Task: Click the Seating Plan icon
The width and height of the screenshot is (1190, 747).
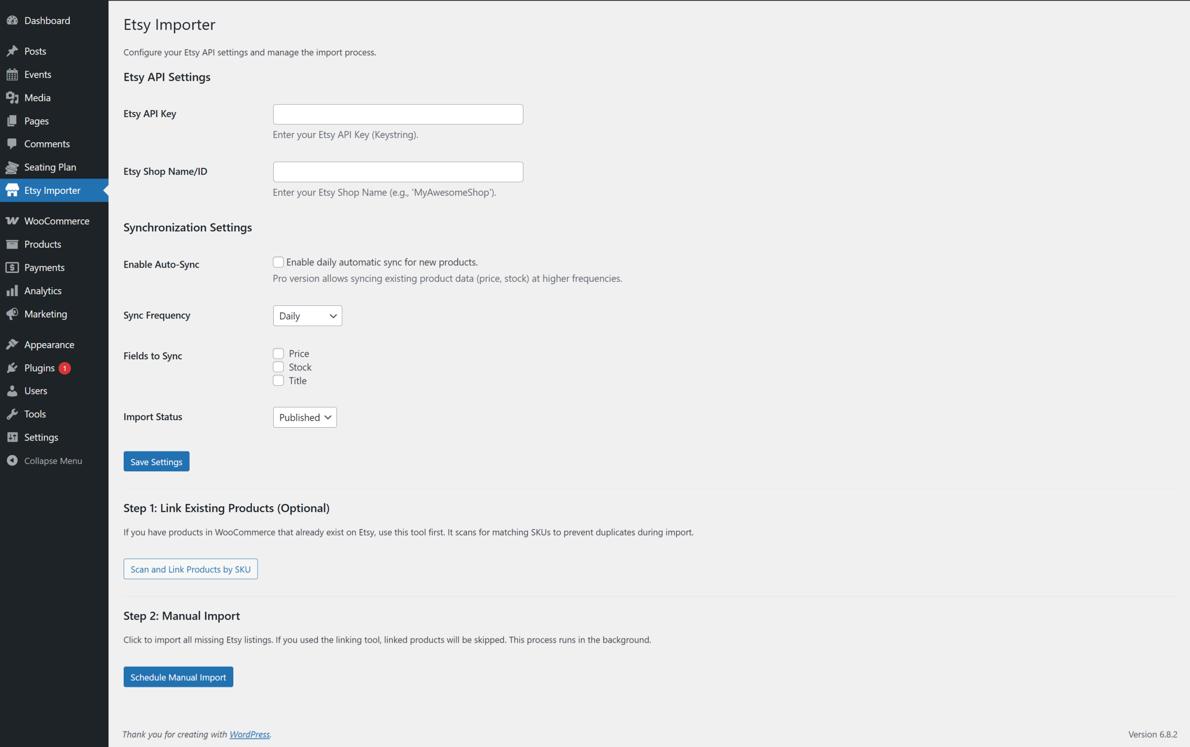Action: click(x=13, y=167)
